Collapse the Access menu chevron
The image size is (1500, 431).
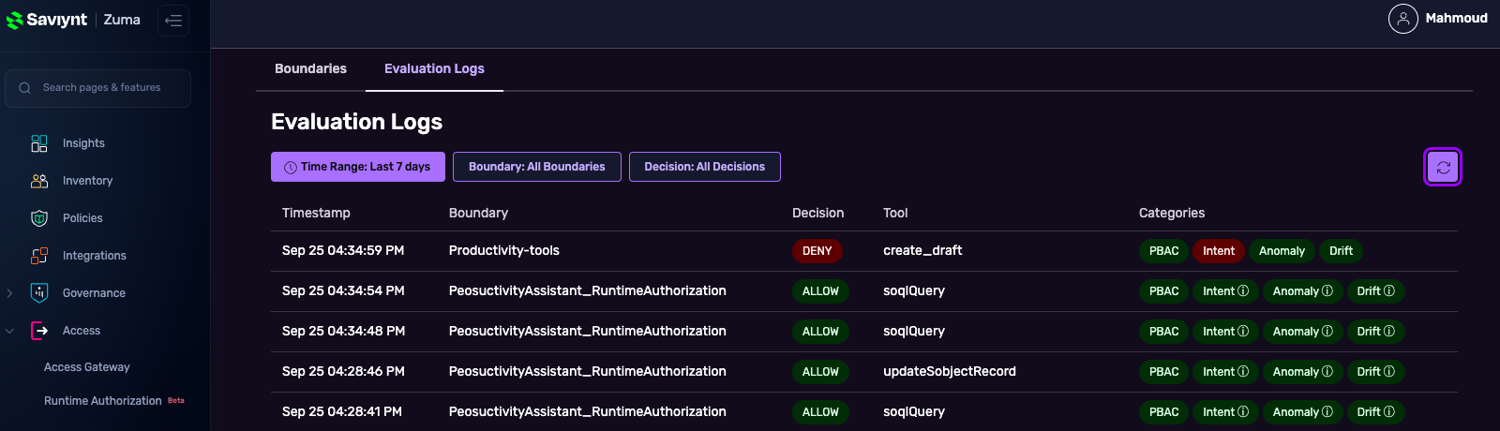coord(9,331)
